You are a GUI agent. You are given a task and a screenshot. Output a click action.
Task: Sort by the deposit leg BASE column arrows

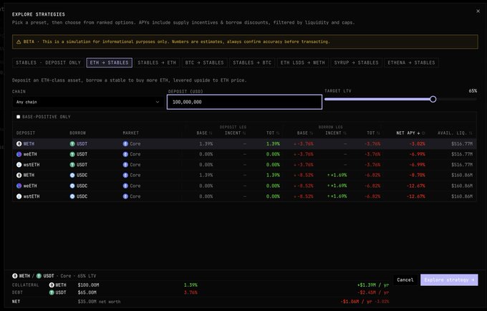(x=211, y=133)
